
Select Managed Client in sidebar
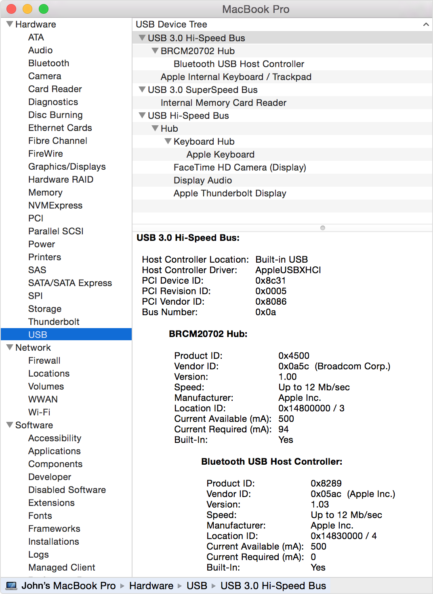(x=62, y=568)
